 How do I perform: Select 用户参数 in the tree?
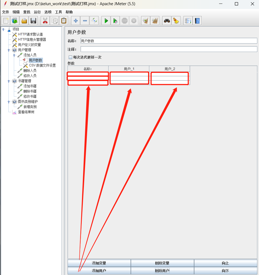point(36,60)
